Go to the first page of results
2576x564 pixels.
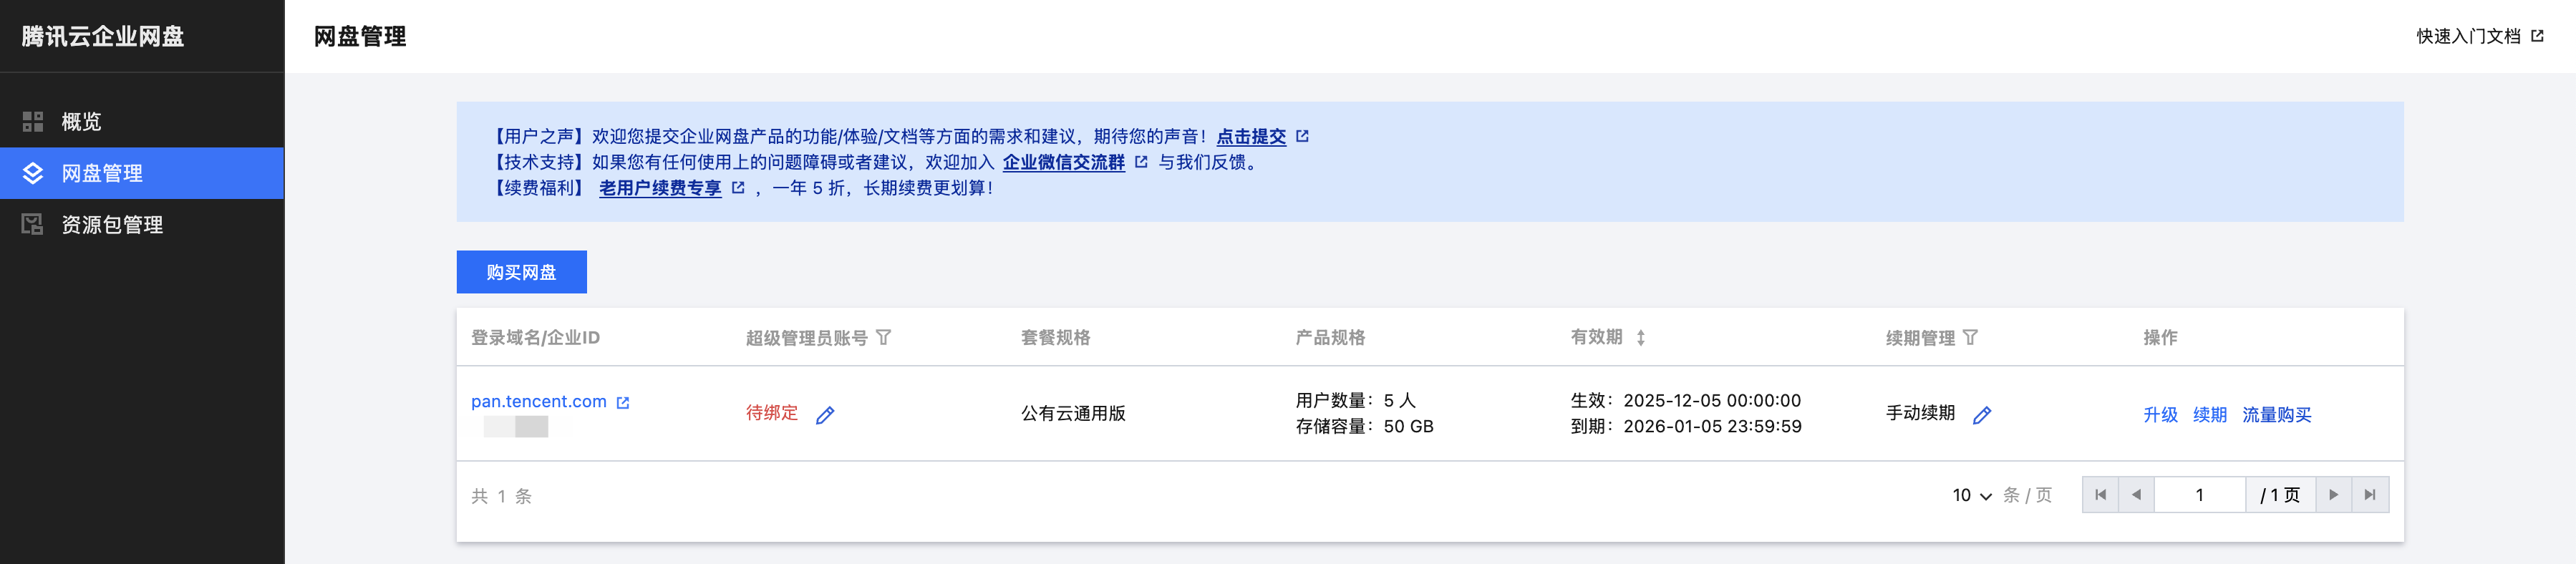pos(2100,495)
